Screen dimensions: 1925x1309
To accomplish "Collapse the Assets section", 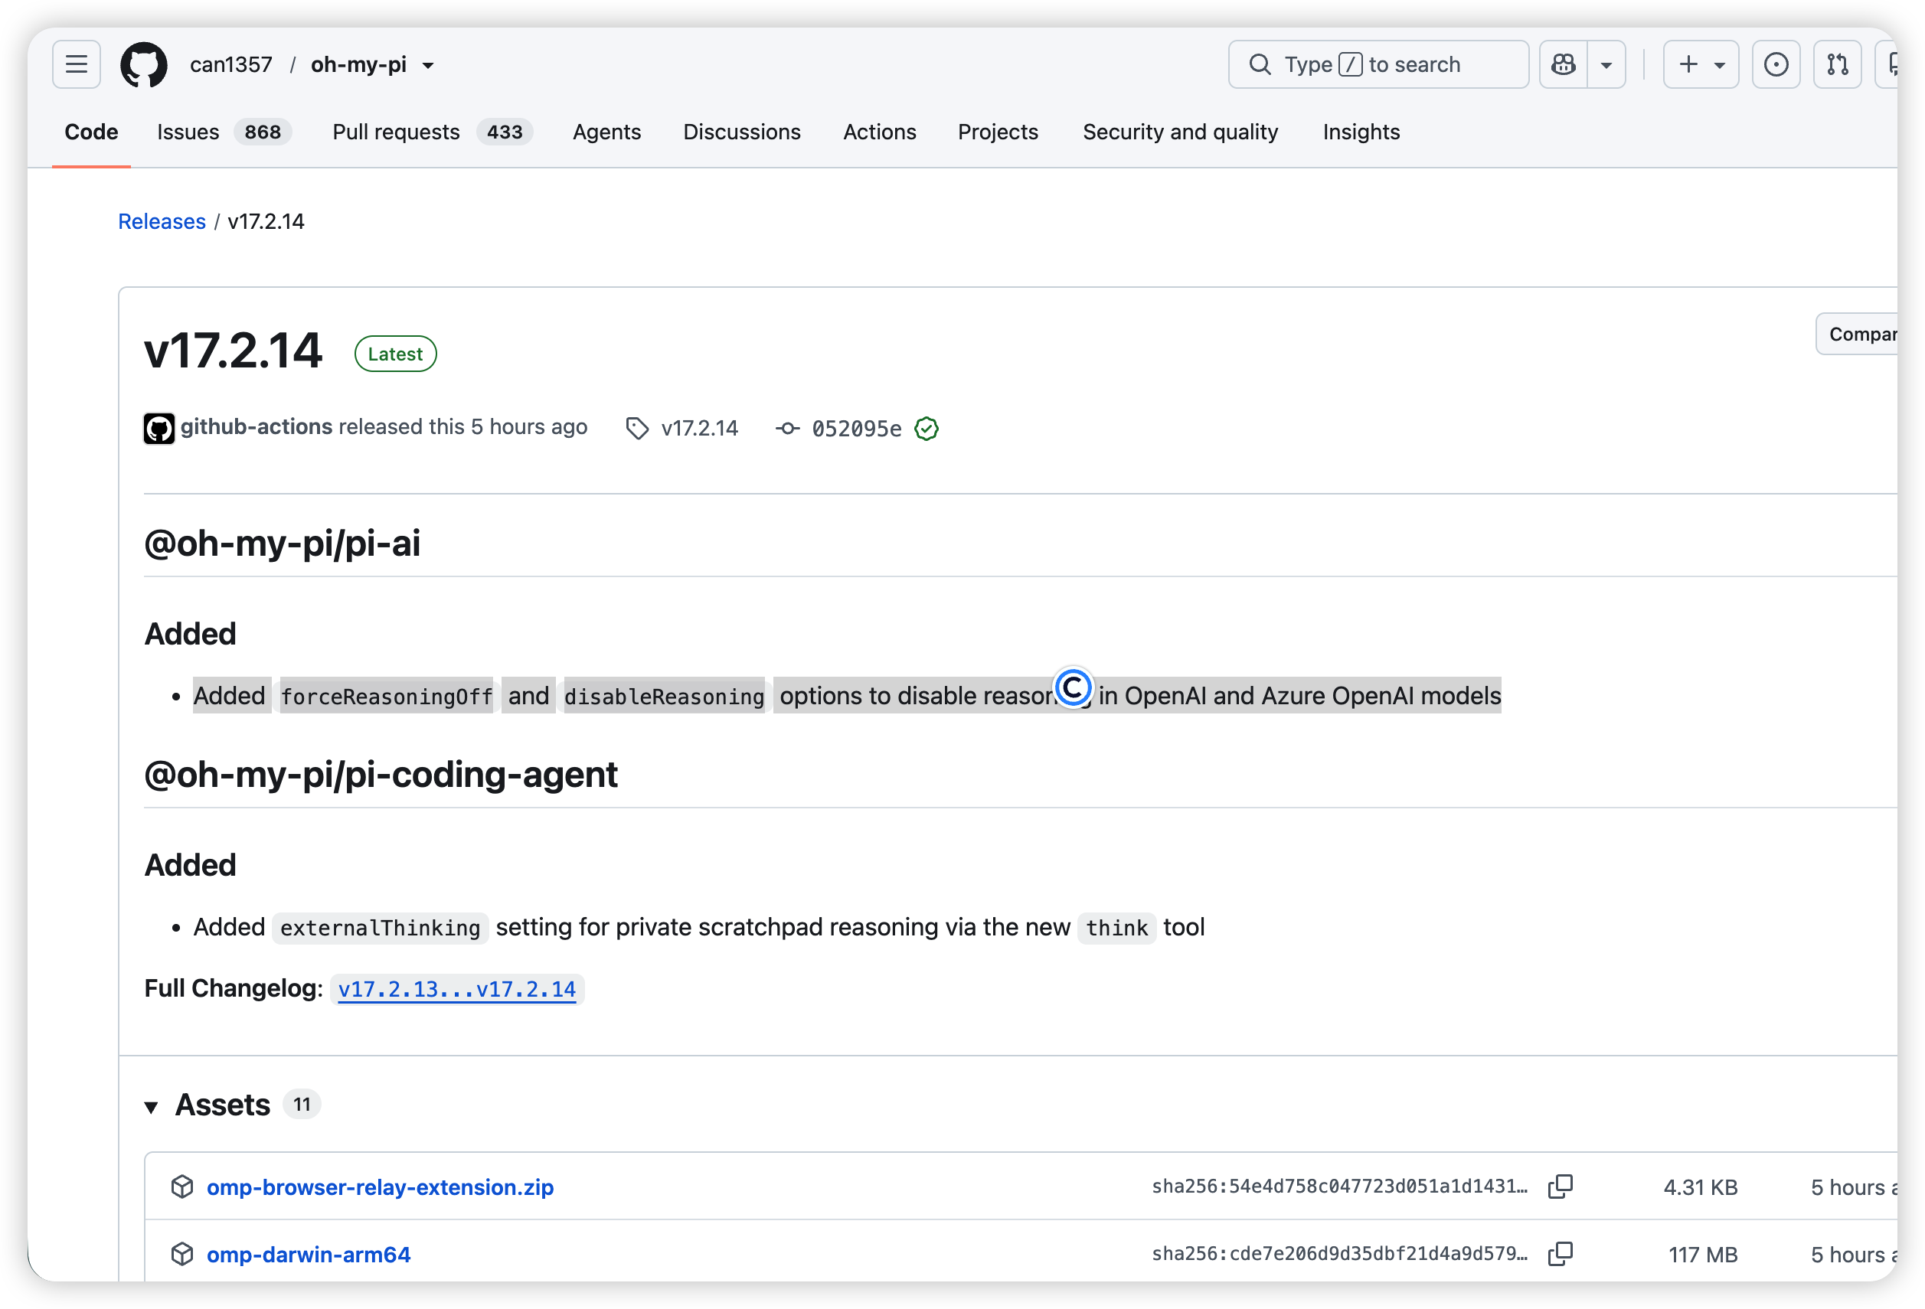I will click(x=151, y=1107).
